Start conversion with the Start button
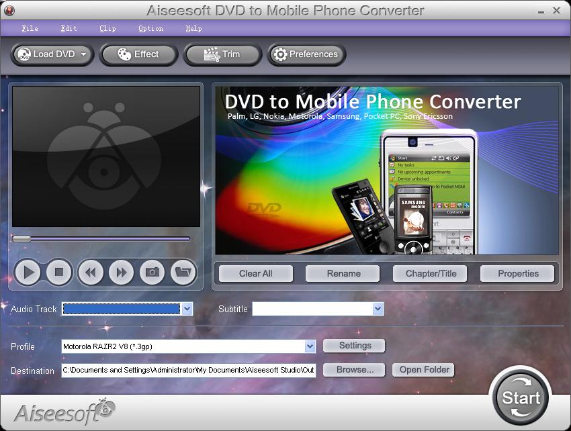The width and height of the screenshot is (571, 431). 521,397
